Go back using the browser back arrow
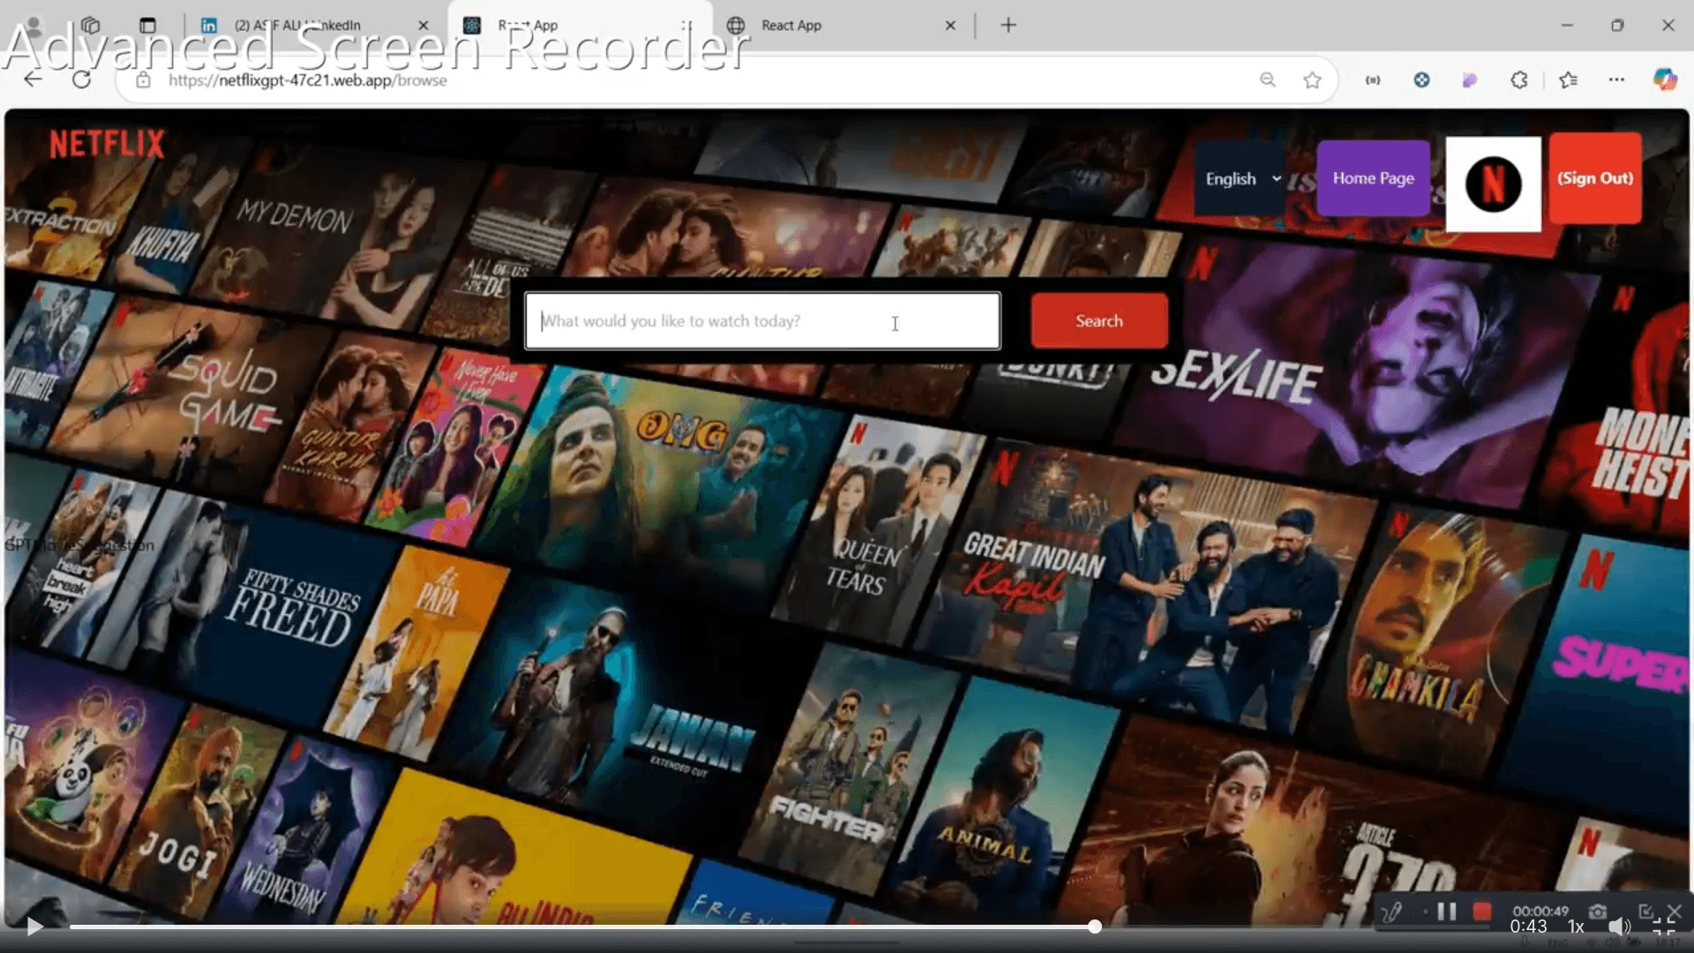The image size is (1694, 953). [33, 80]
